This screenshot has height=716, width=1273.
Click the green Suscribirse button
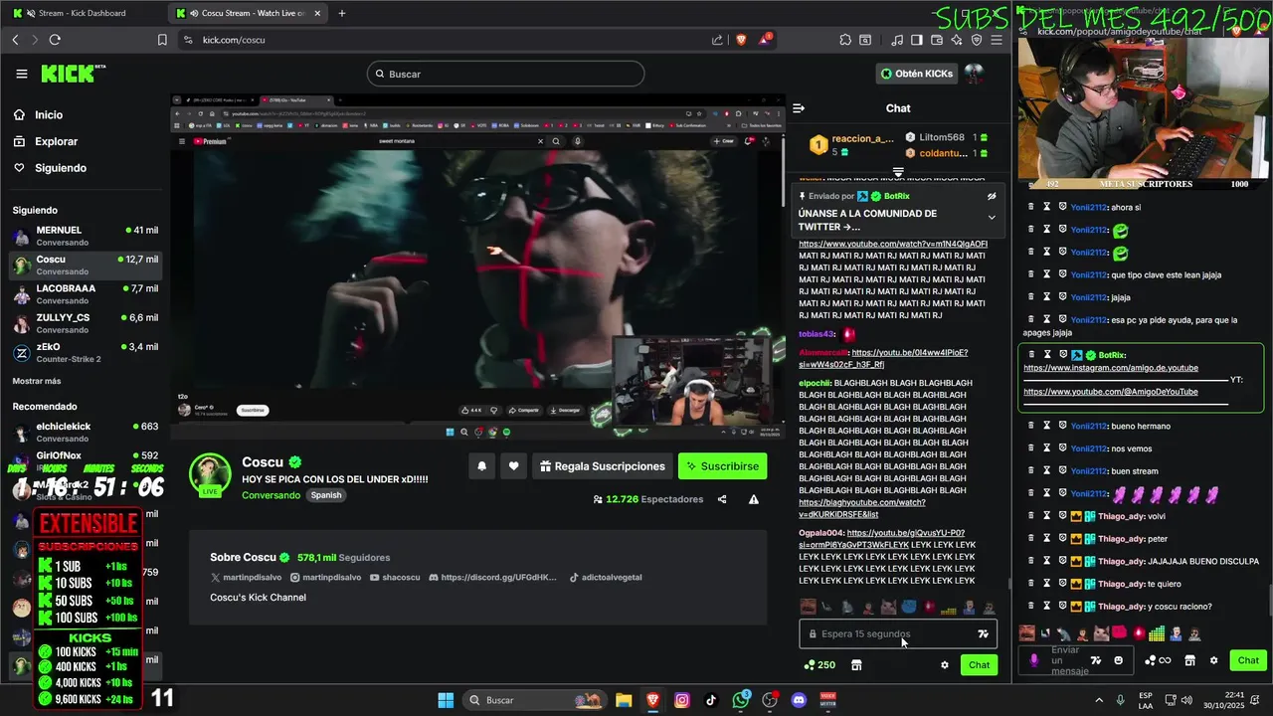(x=723, y=466)
